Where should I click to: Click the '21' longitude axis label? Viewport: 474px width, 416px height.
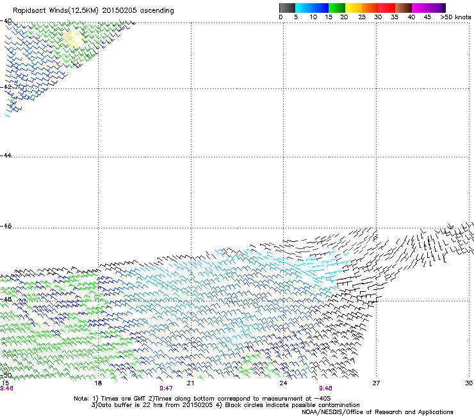click(190, 383)
